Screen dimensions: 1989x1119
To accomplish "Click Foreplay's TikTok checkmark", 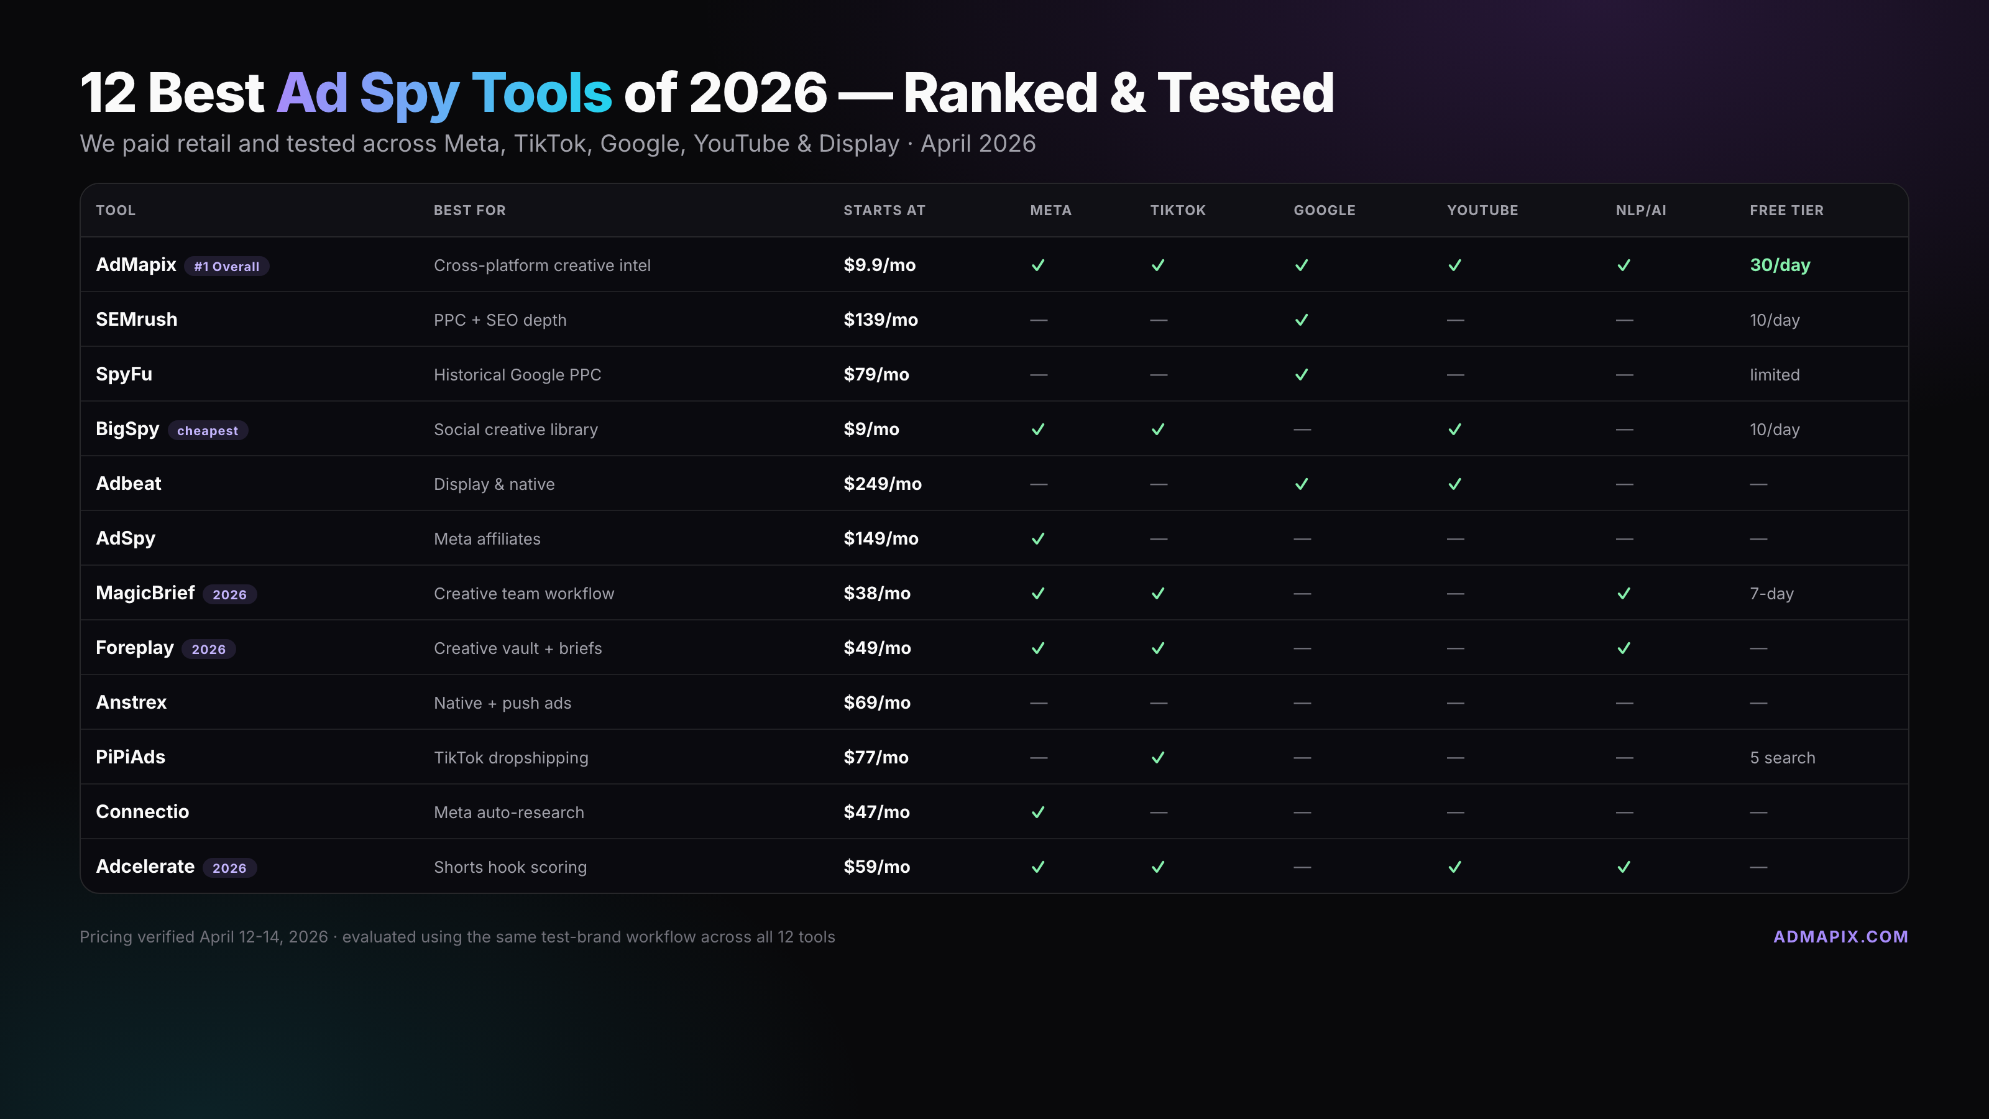I will (1157, 648).
